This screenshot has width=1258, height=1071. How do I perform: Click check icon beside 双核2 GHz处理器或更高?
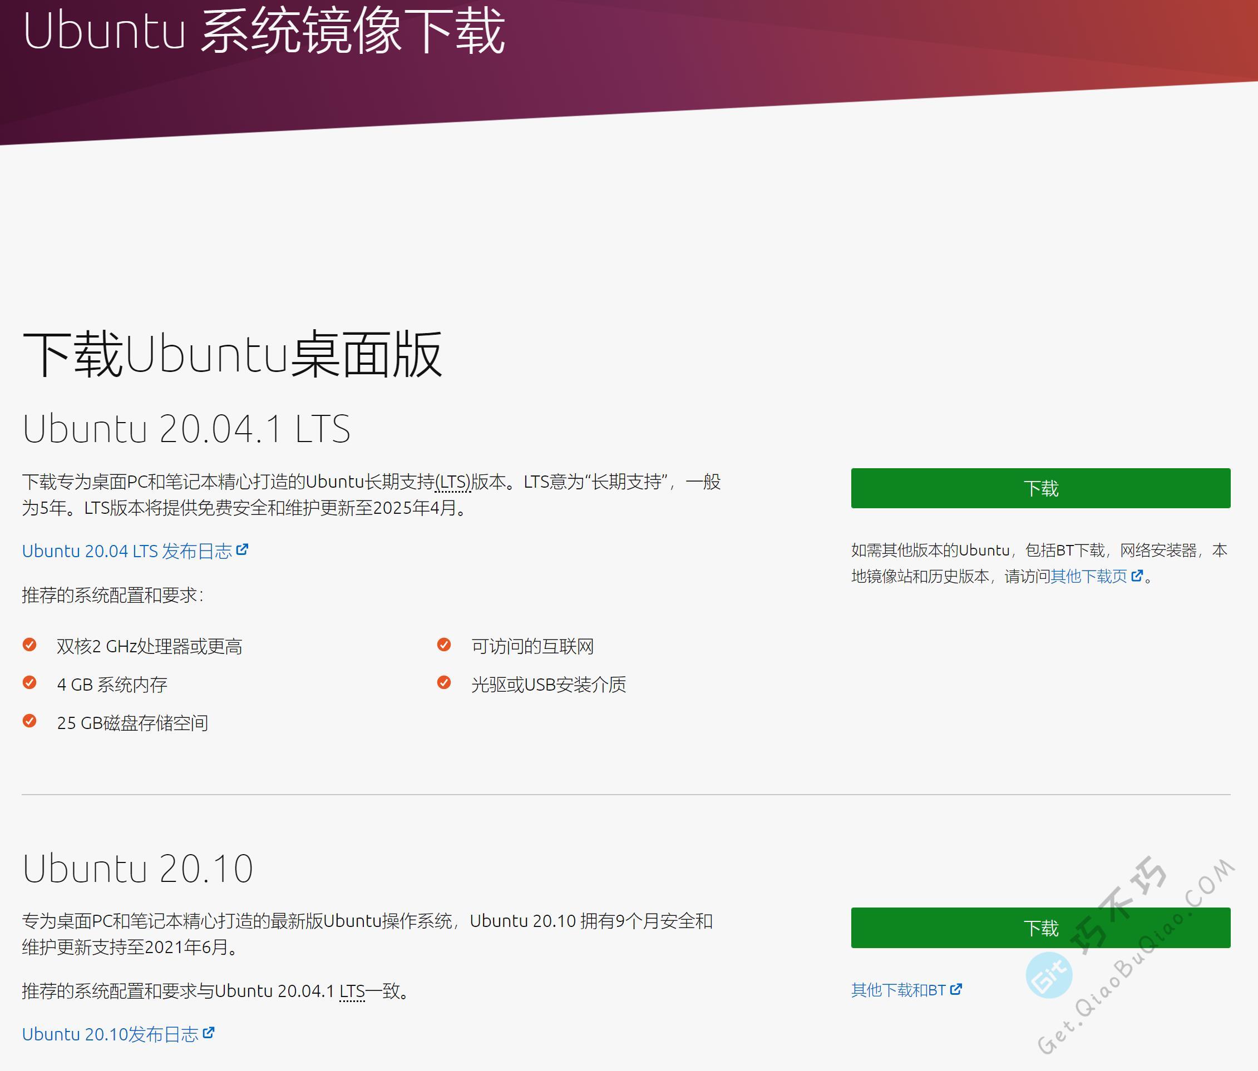29,644
